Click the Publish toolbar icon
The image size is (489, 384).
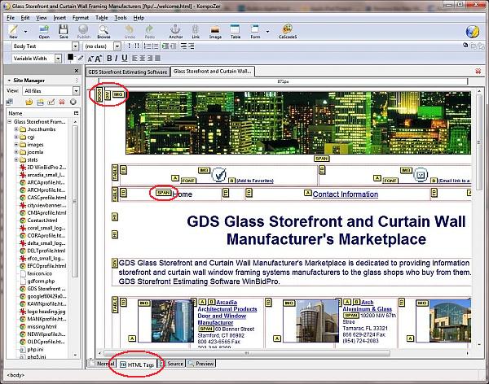click(x=83, y=32)
